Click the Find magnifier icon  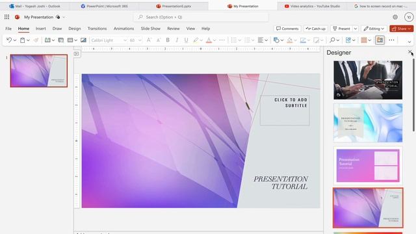(332, 40)
